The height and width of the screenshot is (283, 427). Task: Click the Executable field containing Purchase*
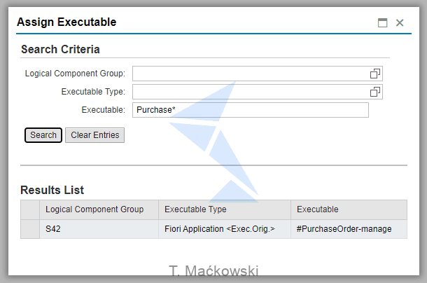tap(251, 110)
